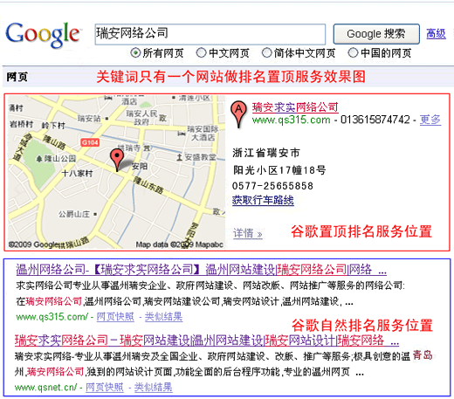This screenshot has width=454, height=399.
Task: Click the phone number 013615874742
Action: tap(375, 120)
